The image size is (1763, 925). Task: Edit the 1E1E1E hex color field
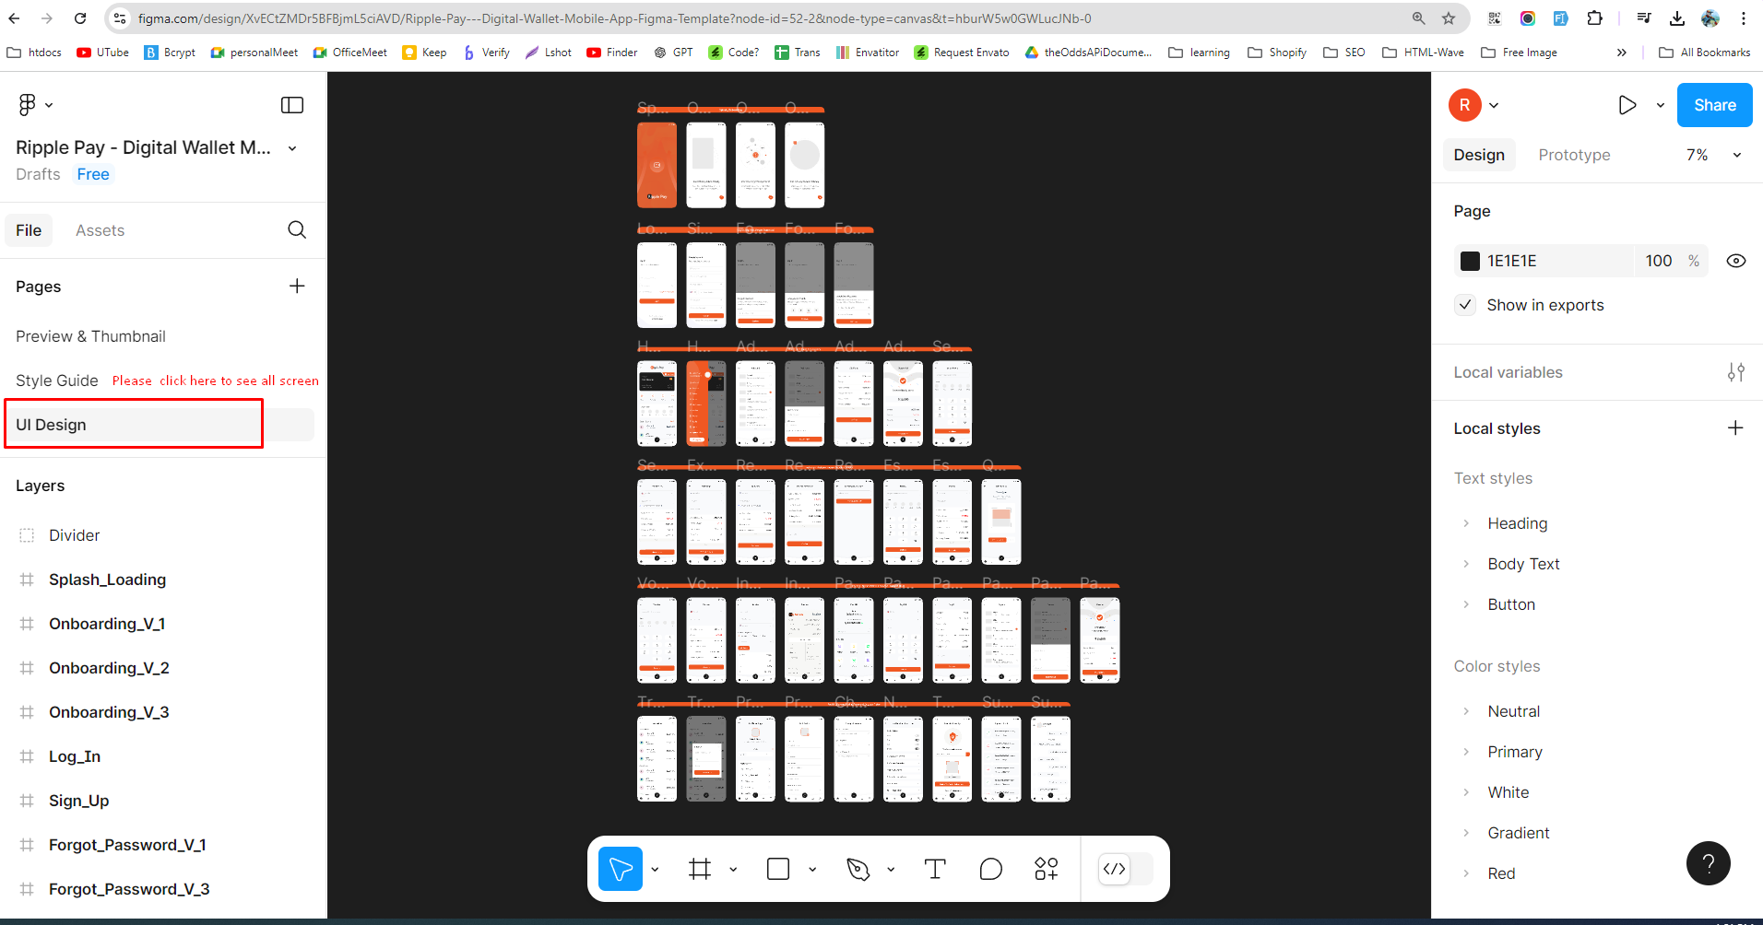click(1544, 261)
